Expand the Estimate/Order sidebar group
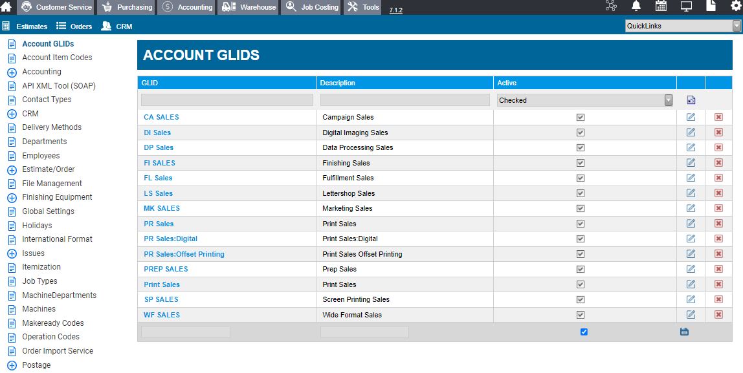The height and width of the screenshot is (373, 743). 12,169
